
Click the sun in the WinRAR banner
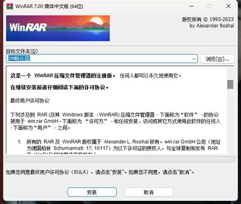96,21
